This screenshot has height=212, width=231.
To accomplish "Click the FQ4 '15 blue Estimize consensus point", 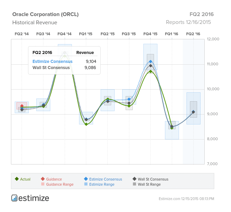I will pos(151,62).
